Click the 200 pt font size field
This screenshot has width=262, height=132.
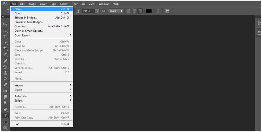(x=89, y=11)
